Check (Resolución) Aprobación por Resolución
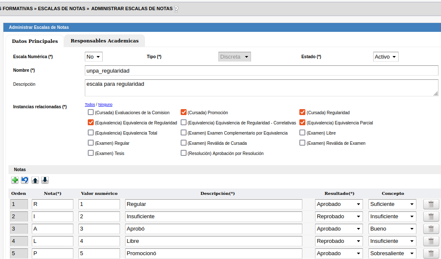The image size is (441, 259). (x=183, y=153)
